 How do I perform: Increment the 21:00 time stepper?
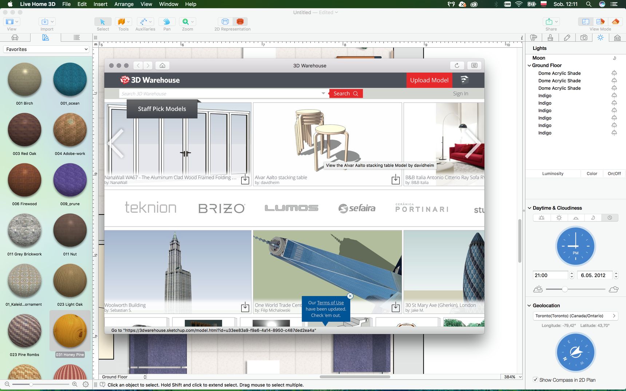coord(572,273)
